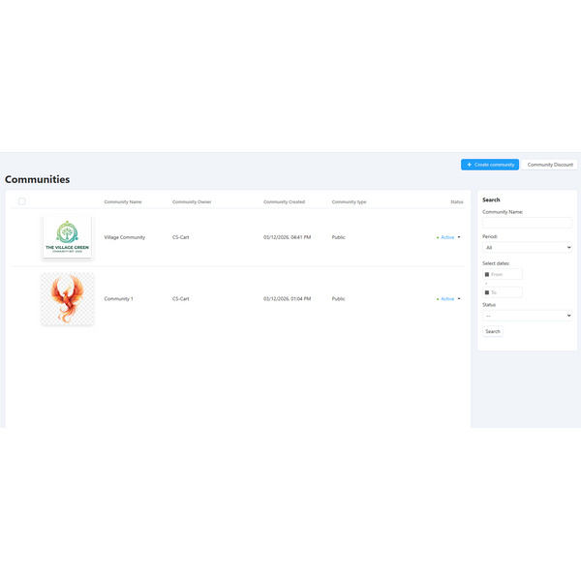Click the phoenix logo of Community 1
This screenshot has width=581, height=581.
coord(67,298)
